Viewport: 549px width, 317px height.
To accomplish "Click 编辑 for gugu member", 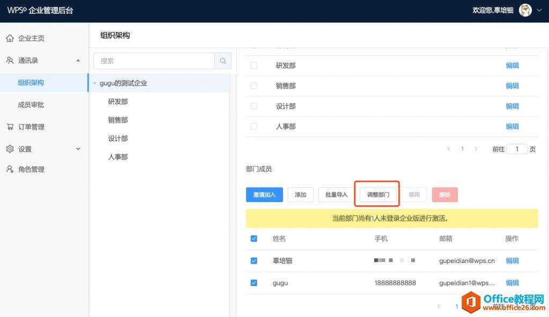I will tap(512, 283).
